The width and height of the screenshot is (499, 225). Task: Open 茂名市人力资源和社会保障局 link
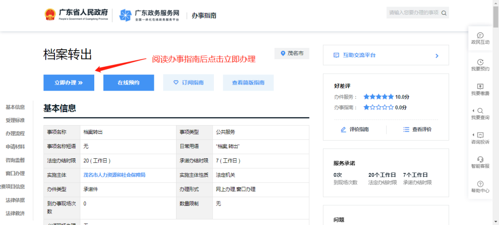pos(114,175)
